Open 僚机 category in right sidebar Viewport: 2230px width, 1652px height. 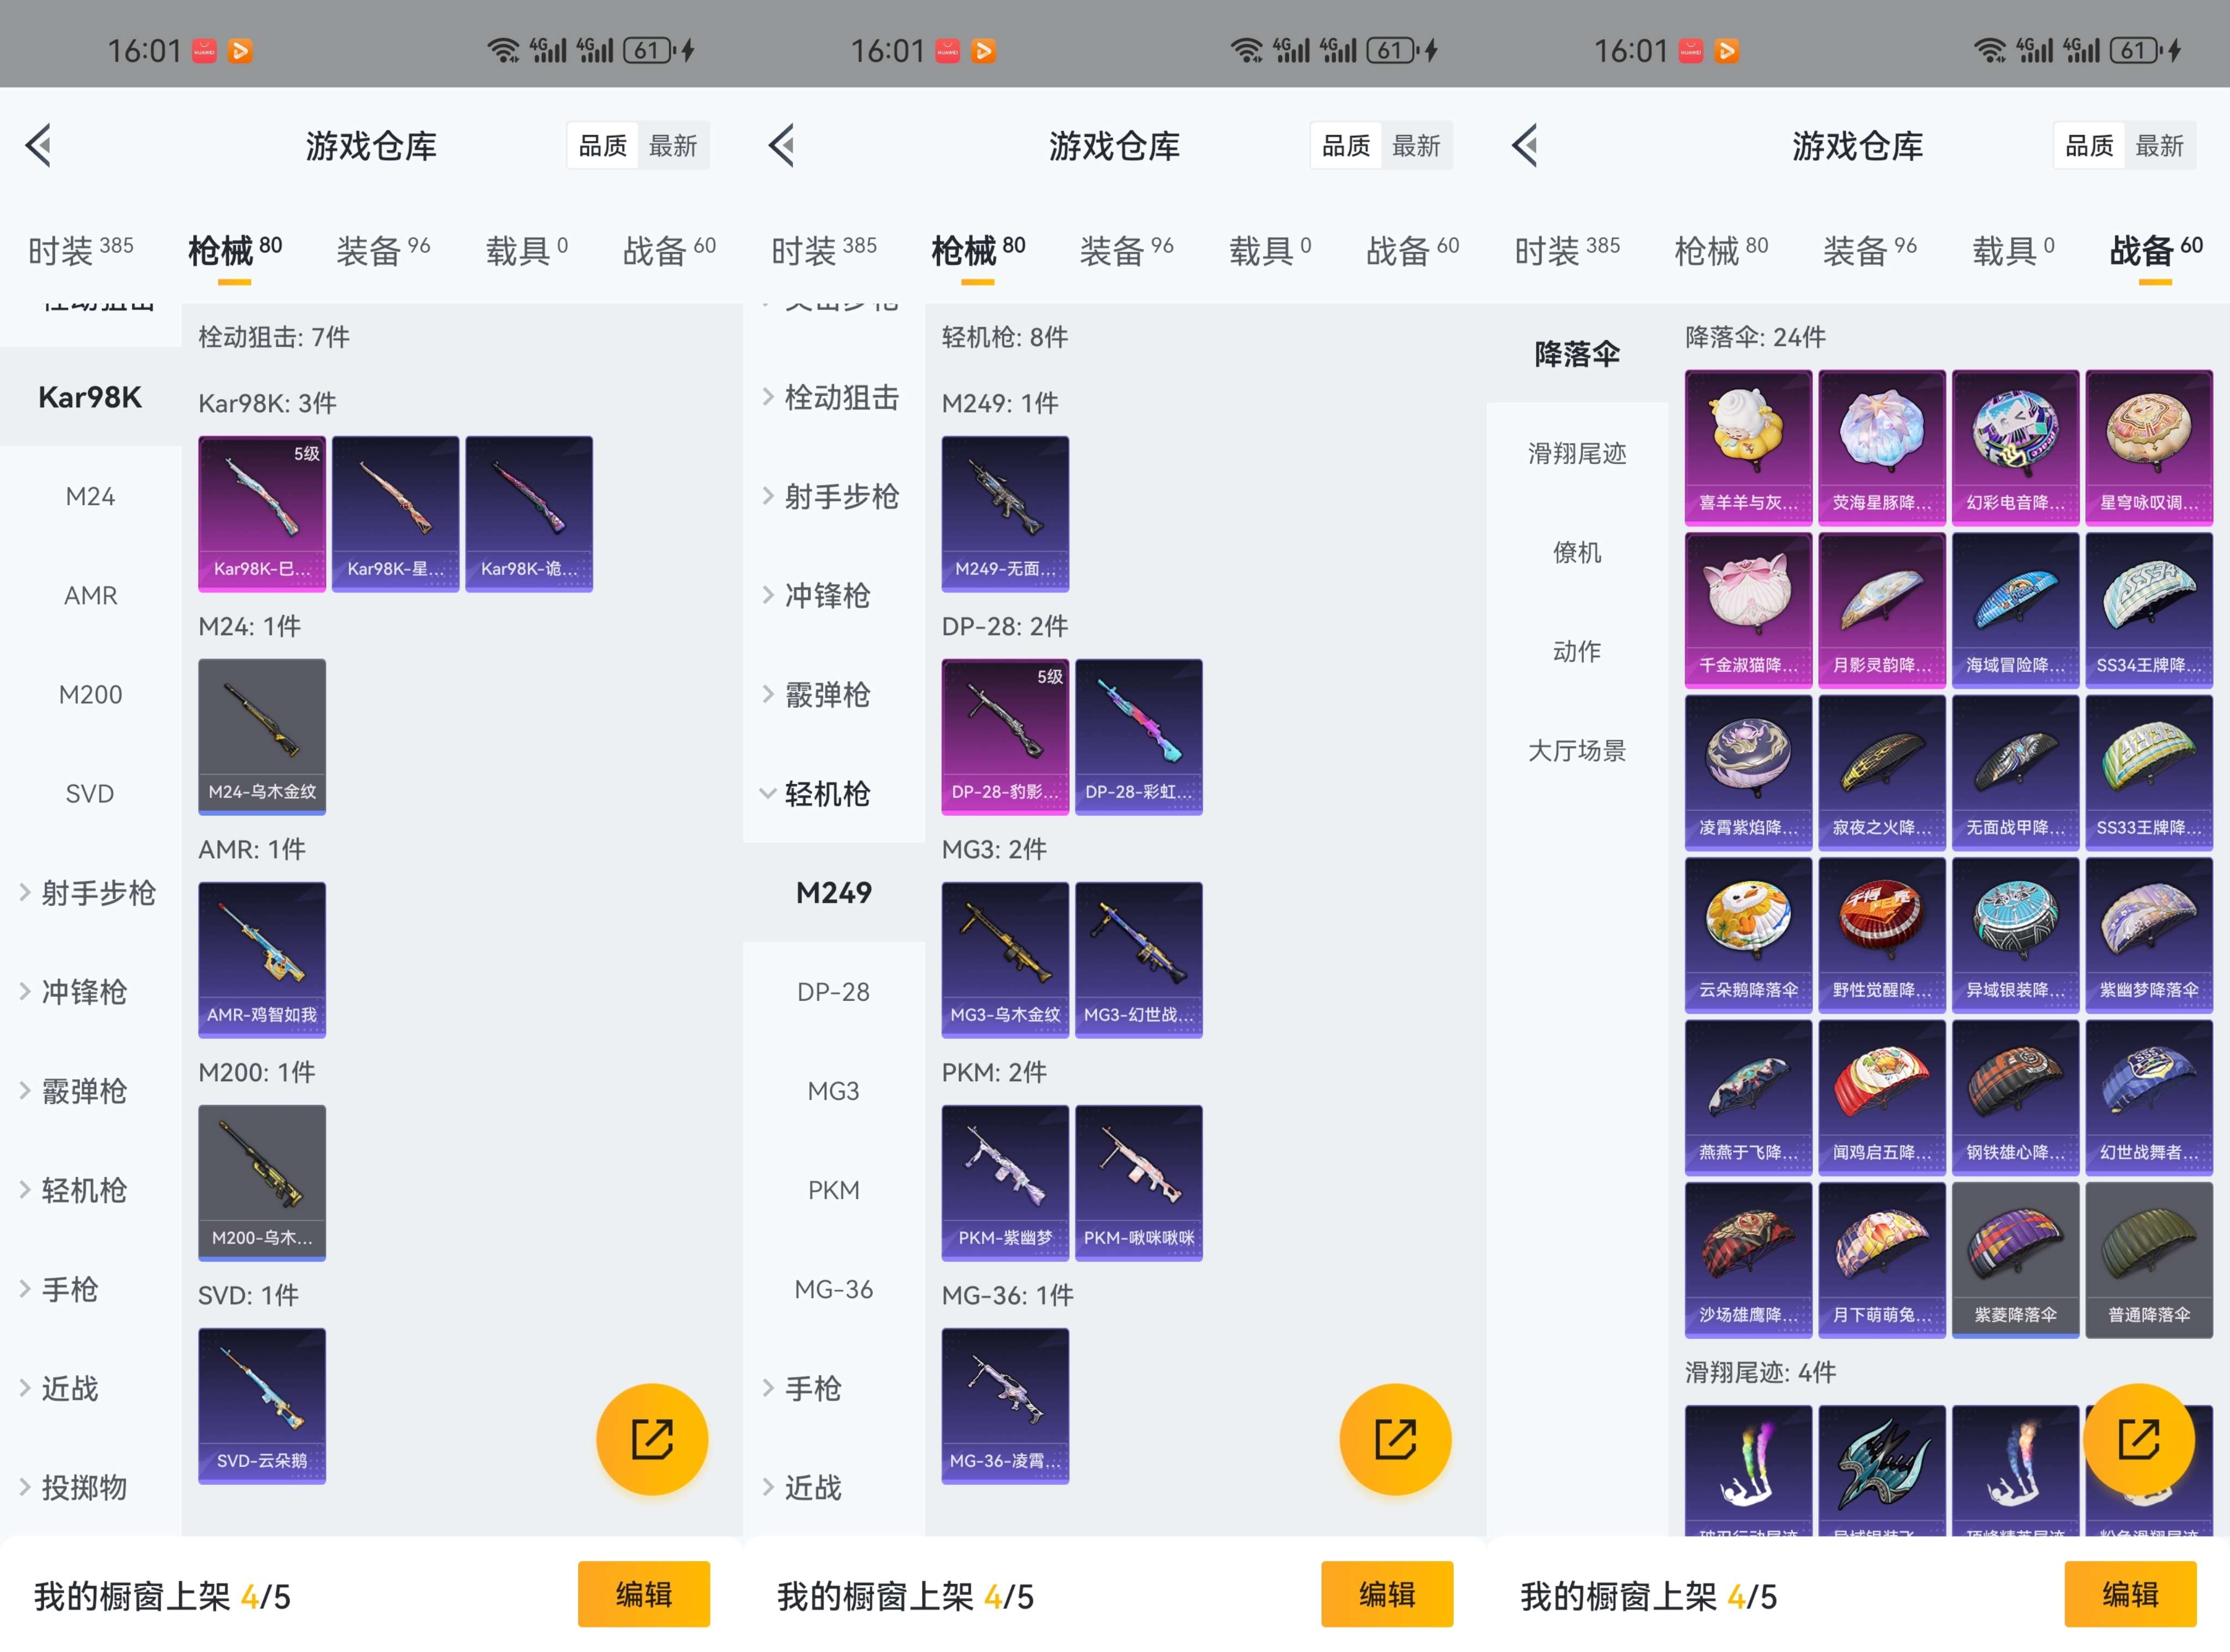click(x=1577, y=553)
